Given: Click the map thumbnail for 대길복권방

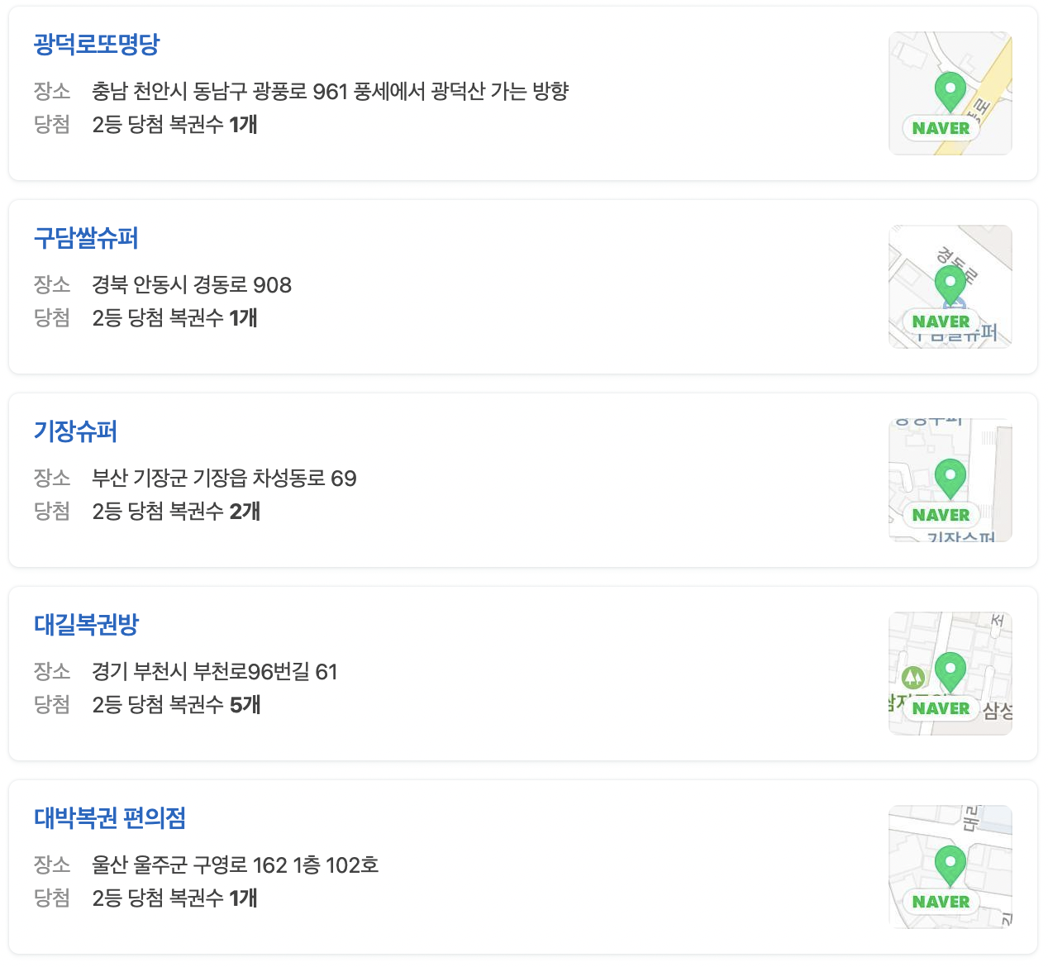Looking at the screenshot, I should 950,672.
